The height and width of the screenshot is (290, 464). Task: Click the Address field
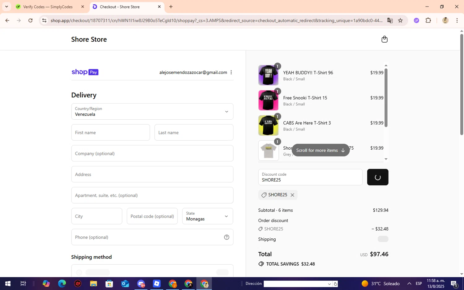[152, 174]
